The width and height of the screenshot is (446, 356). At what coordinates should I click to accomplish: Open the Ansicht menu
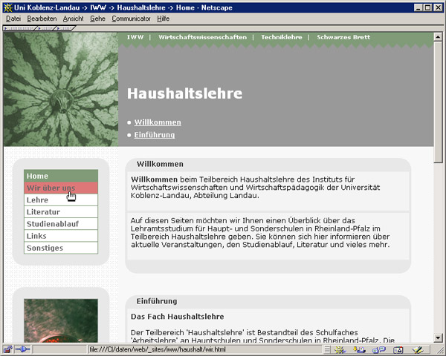73,18
